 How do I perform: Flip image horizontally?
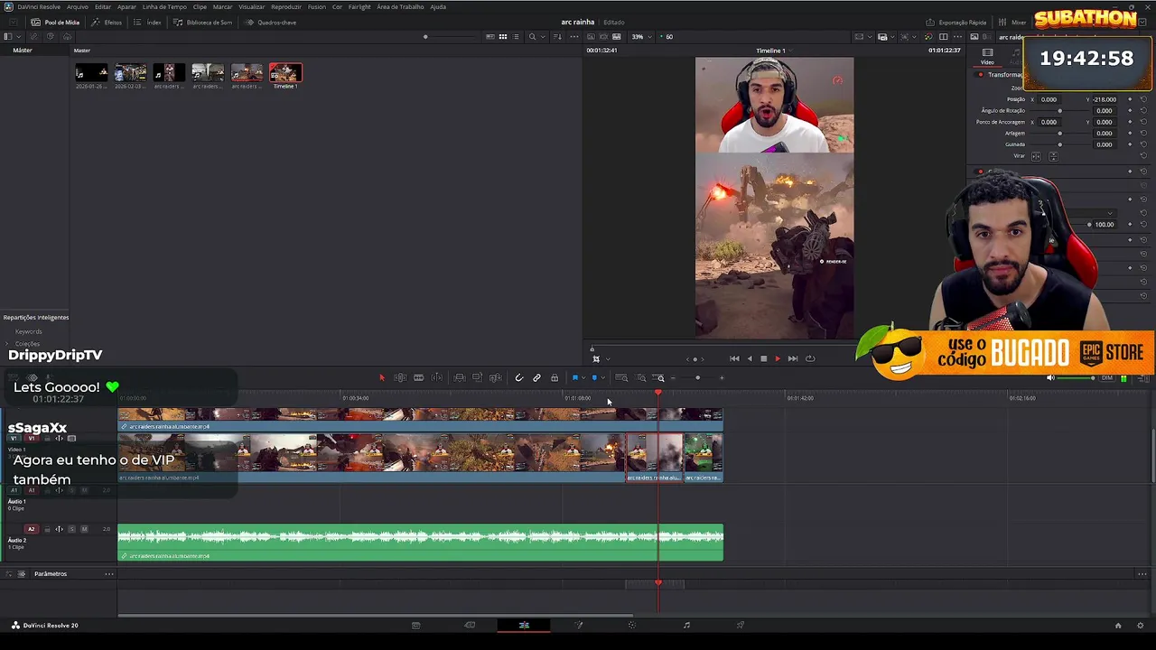tap(1037, 156)
